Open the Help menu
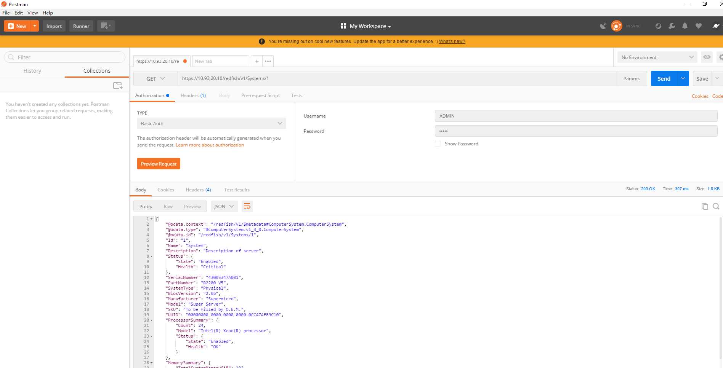Screen dimensions: 723x368 pos(48,13)
